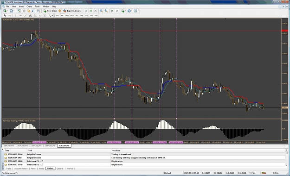Draw a vertical line tool

tap(16, 15)
